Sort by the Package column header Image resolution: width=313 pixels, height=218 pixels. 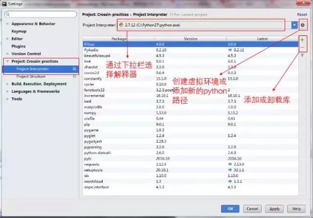(119, 39)
